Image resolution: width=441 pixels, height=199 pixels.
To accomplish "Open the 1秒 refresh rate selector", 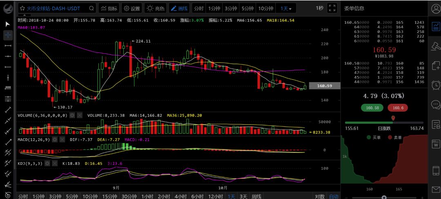I will tap(319, 8).
